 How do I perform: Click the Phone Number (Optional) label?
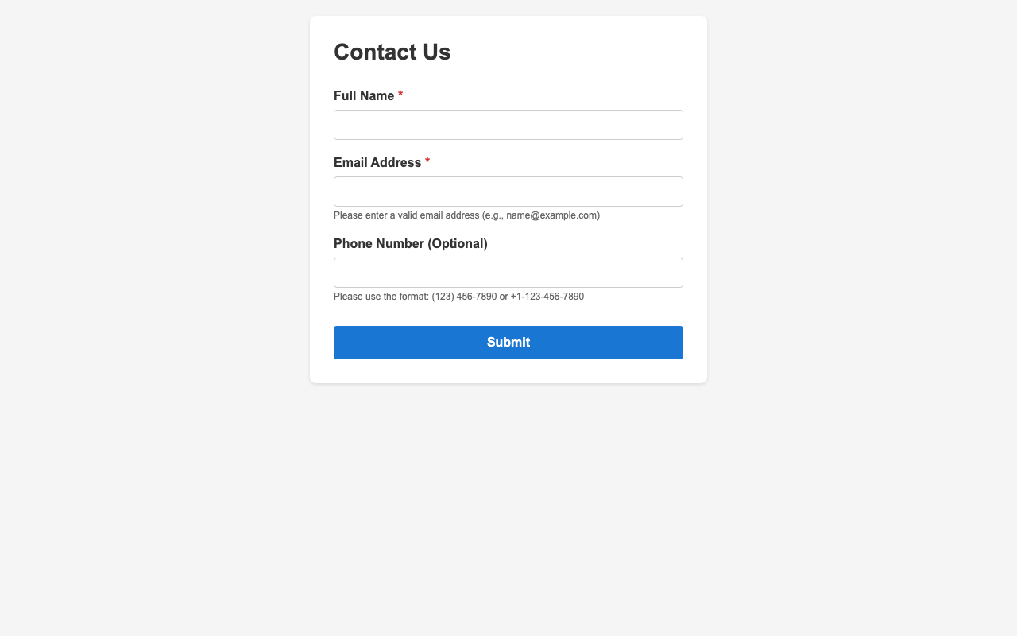click(x=410, y=243)
